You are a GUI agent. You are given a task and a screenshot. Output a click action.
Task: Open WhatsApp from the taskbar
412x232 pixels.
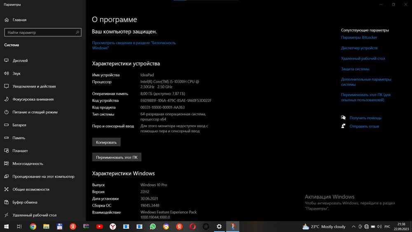(153, 227)
